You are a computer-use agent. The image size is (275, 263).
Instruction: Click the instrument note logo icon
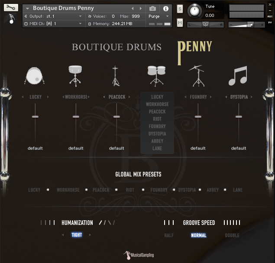pos(11,19)
